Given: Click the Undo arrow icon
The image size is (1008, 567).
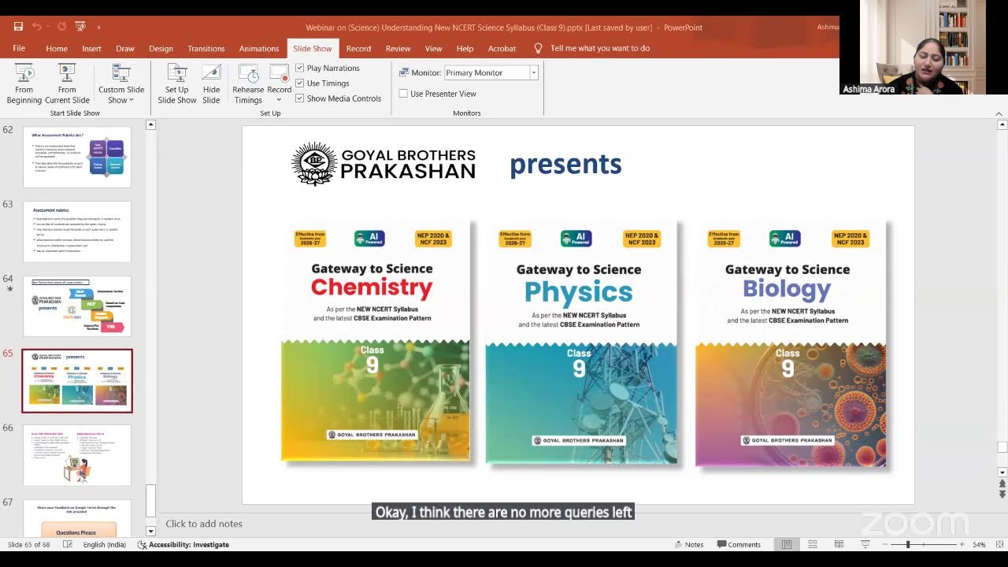Looking at the screenshot, I should pos(37,27).
